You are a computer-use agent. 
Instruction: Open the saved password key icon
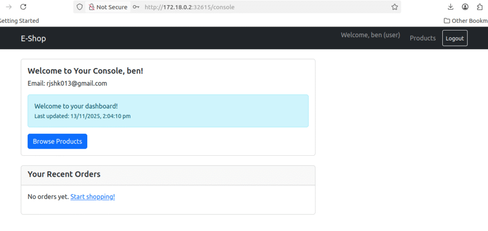136,7
